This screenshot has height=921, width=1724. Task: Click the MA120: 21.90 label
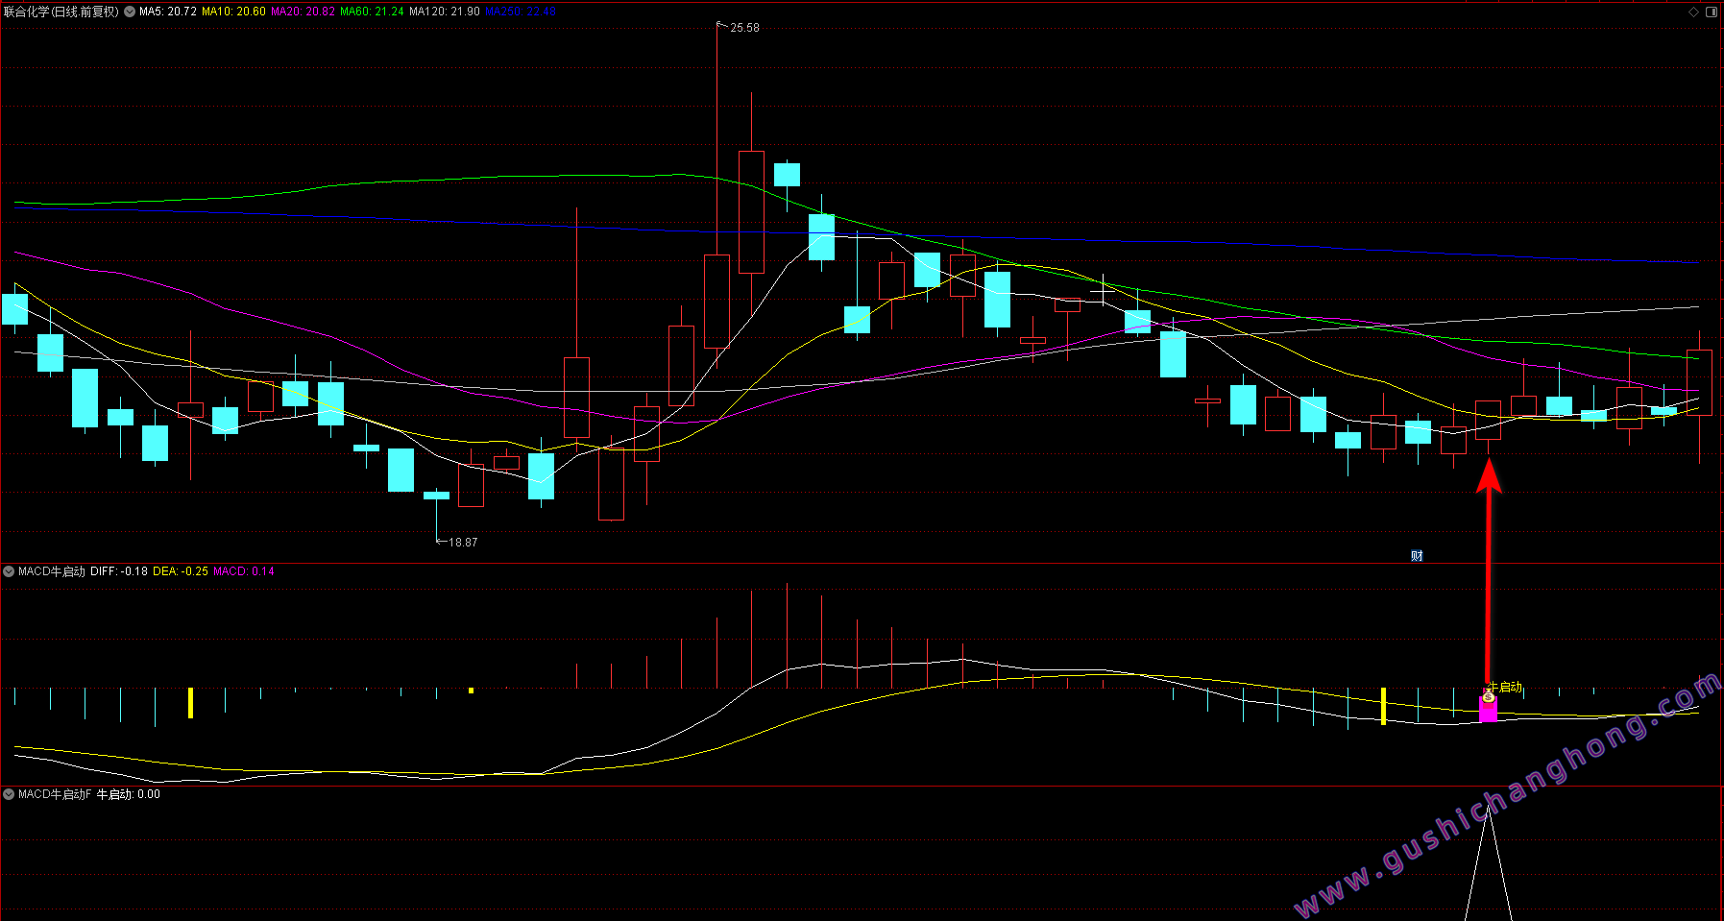click(x=445, y=12)
